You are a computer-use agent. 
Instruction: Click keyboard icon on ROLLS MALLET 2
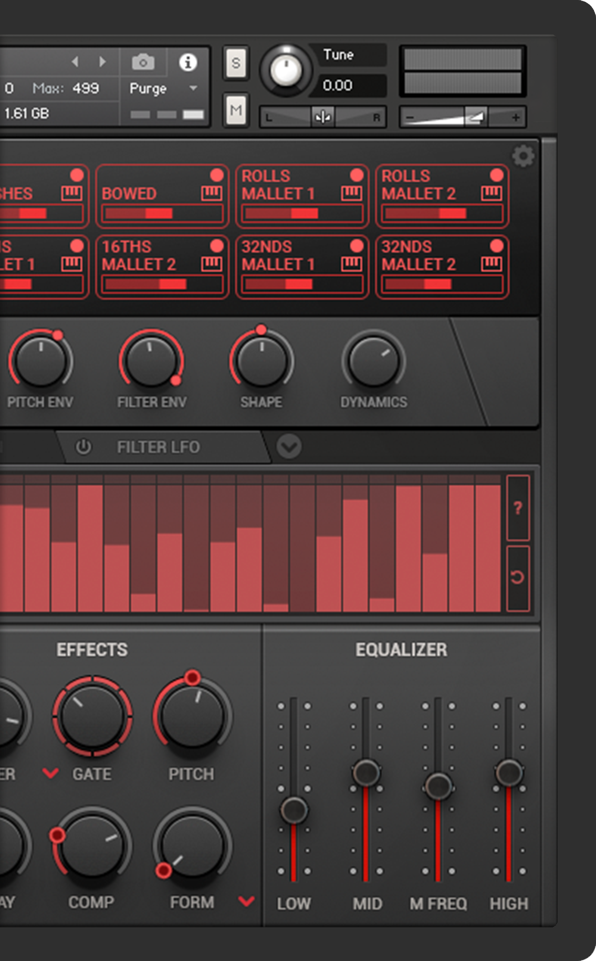pyautogui.click(x=492, y=193)
